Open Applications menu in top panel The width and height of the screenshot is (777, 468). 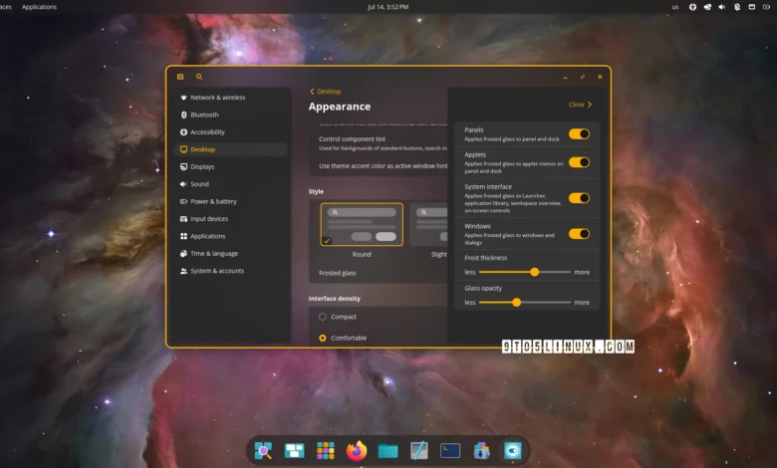tap(39, 7)
